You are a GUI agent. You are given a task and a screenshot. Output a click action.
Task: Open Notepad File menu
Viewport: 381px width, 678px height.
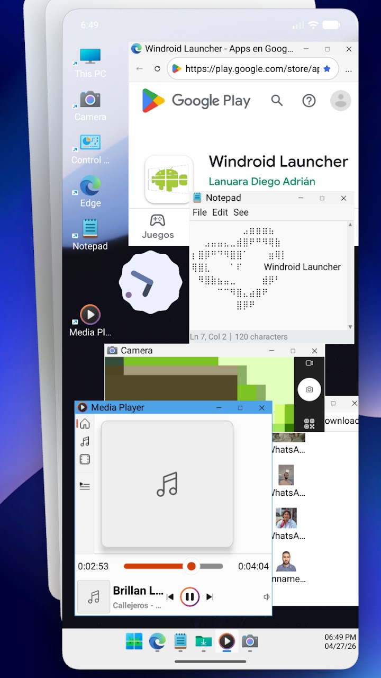coord(199,212)
